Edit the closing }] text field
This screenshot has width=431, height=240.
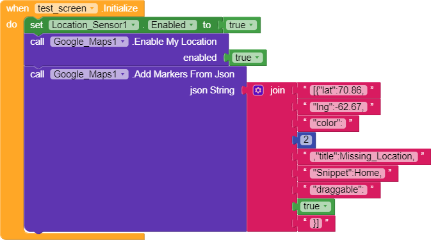pyautogui.click(x=316, y=223)
